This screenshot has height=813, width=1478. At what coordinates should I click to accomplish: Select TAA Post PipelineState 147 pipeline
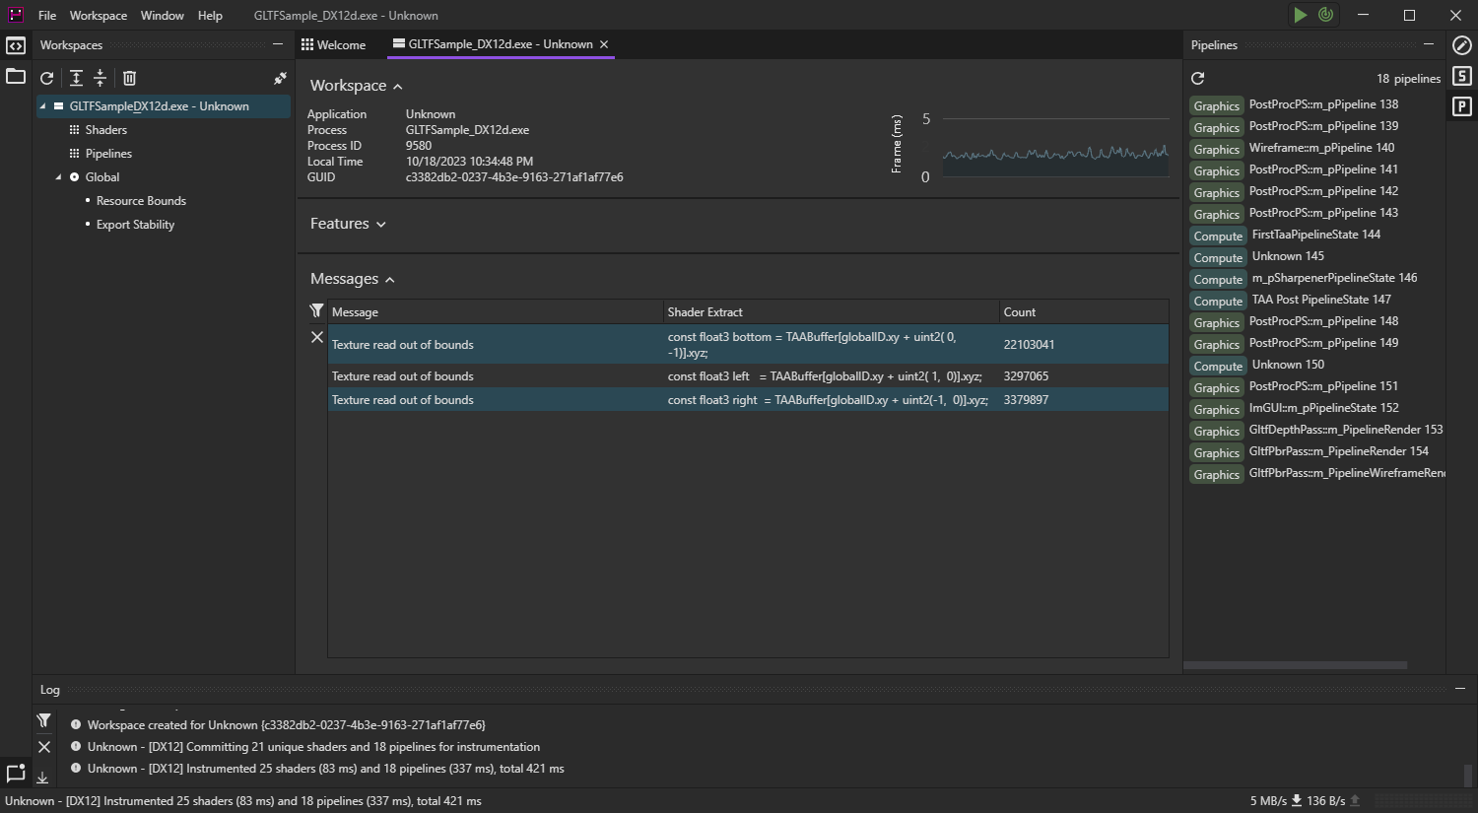tap(1320, 300)
